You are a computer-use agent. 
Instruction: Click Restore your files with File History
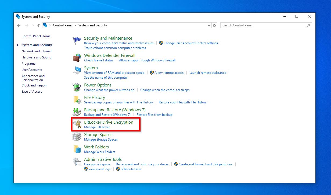click(x=183, y=102)
